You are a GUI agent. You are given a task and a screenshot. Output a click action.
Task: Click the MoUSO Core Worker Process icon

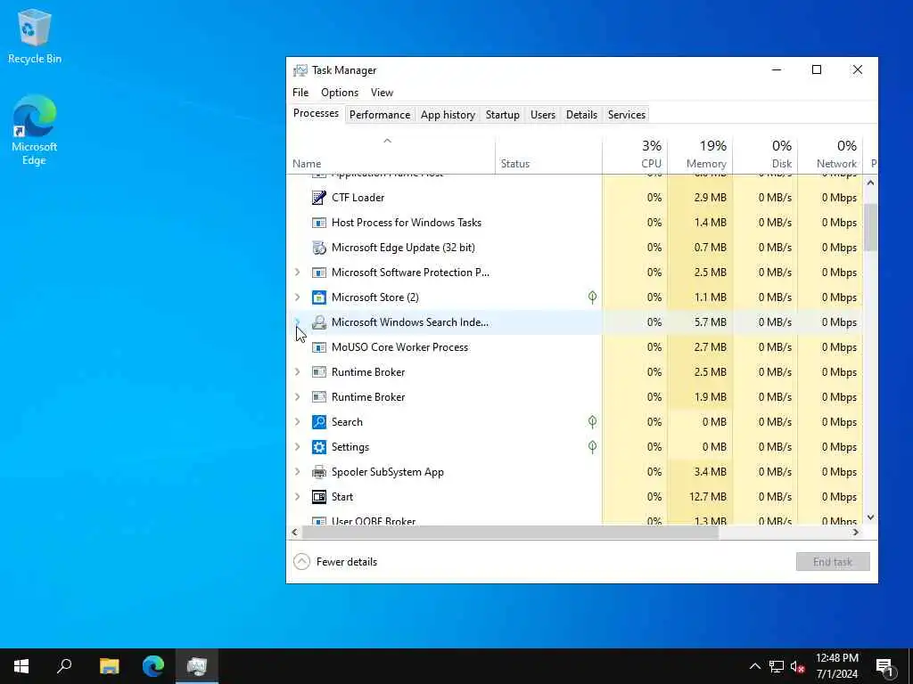(318, 347)
